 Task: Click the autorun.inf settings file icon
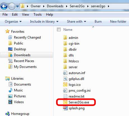tap(65, 73)
